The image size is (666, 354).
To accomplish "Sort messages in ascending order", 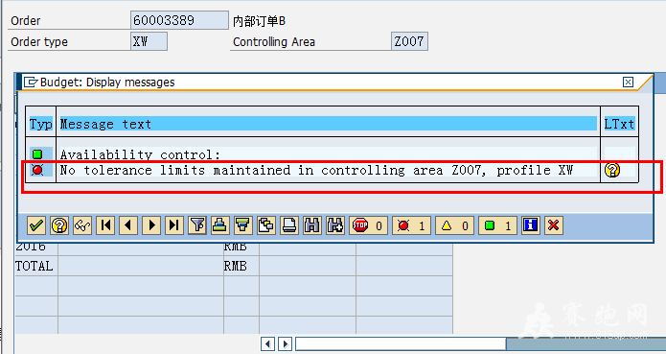I will click(220, 225).
